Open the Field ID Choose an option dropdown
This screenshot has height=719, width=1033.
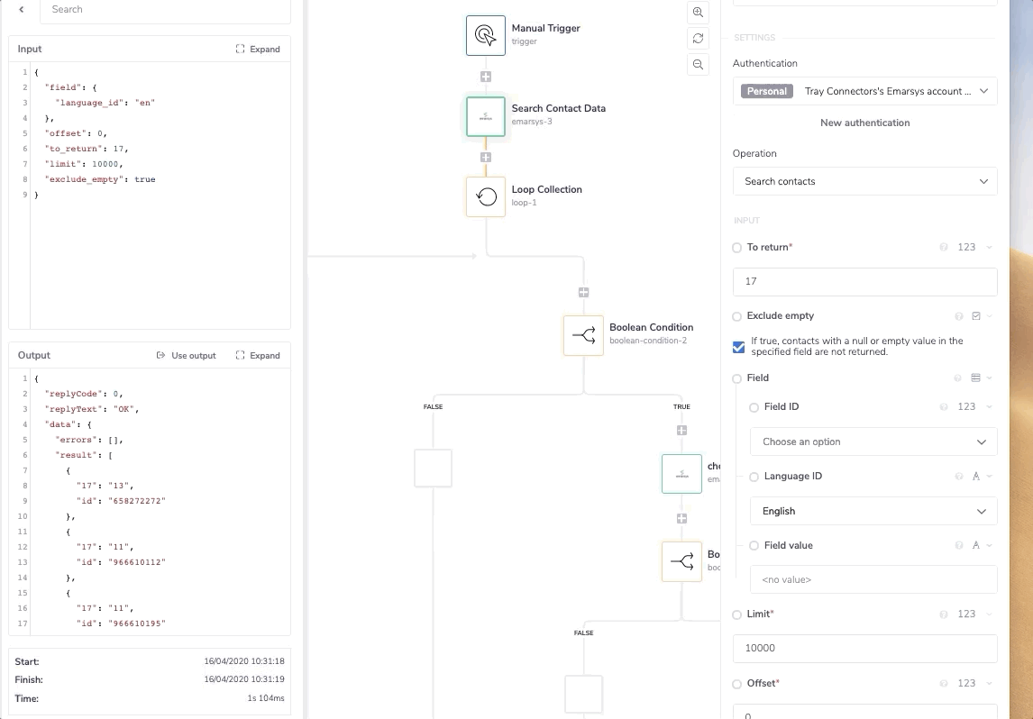(x=872, y=441)
